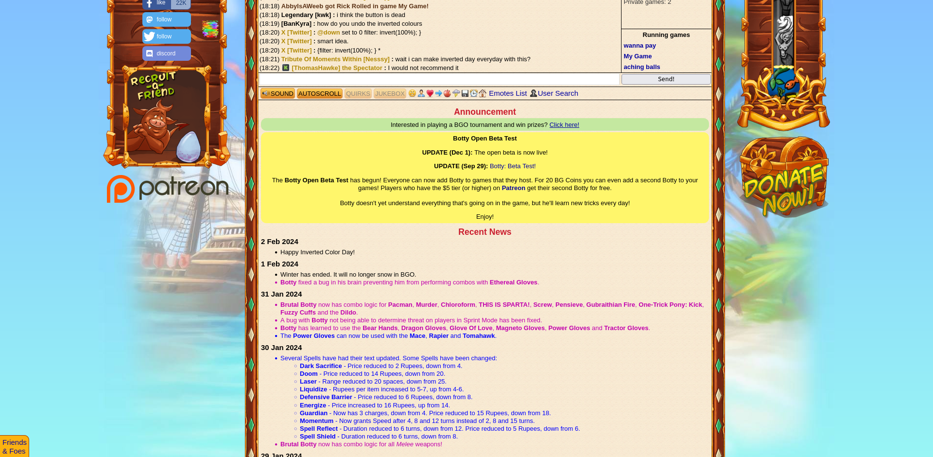Click the 'Momentum' spell entry
The image size is (933, 457).
(x=316, y=421)
